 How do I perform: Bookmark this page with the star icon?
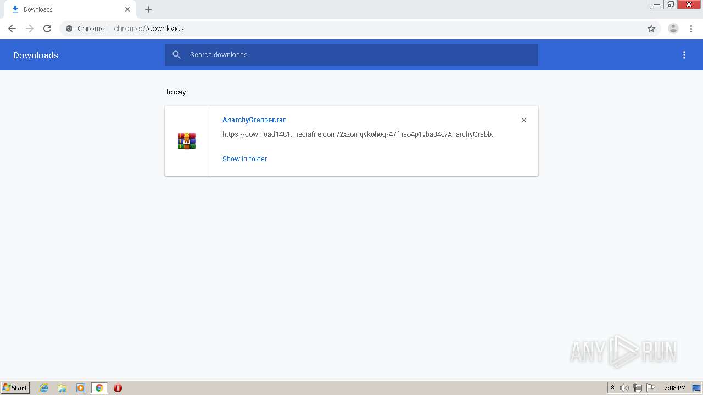[x=651, y=29]
